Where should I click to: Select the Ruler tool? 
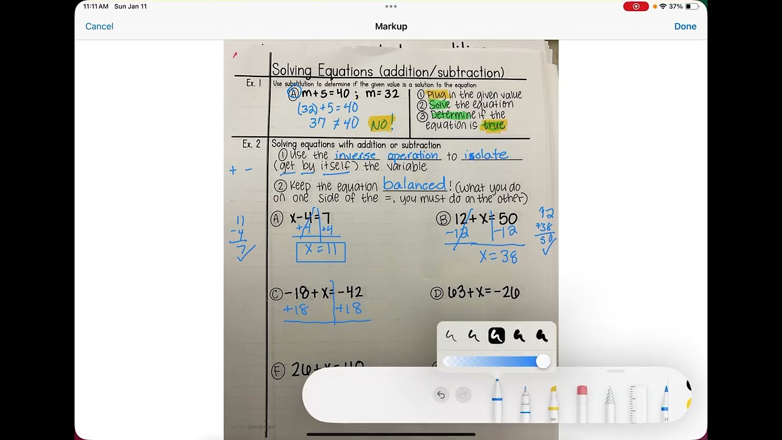coord(638,403)
